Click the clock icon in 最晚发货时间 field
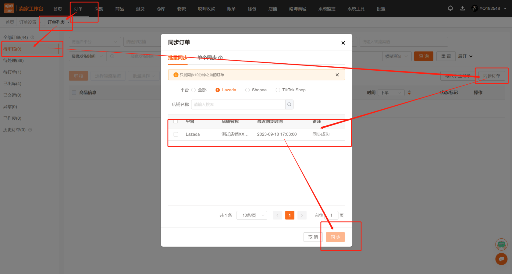512x274 pixels. [112, 56]
